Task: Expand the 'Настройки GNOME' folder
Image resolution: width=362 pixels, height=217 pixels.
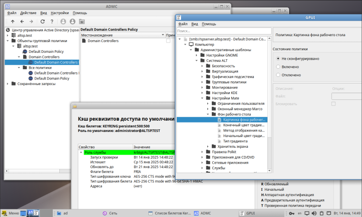Action: coord(196,55)
